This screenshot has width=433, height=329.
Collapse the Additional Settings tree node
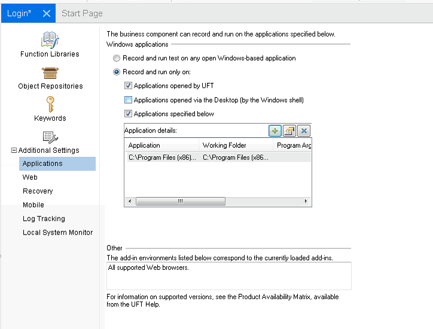14,150
